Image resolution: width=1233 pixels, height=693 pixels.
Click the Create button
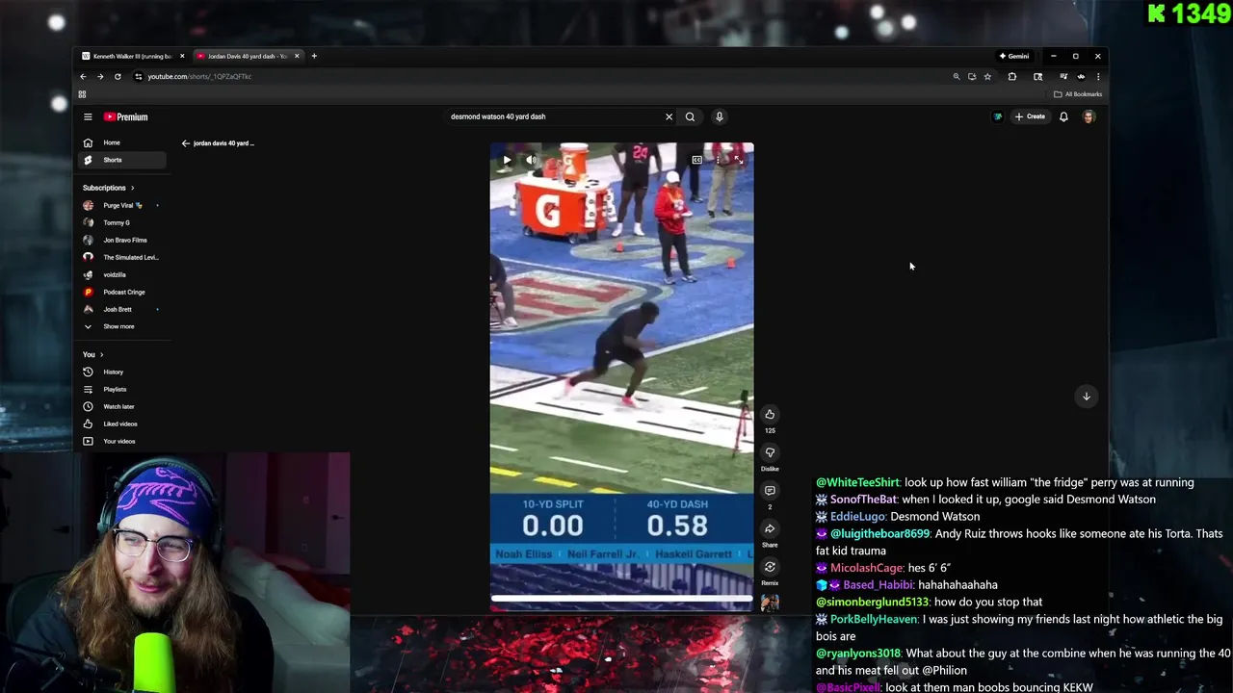click(x=1030, y=116)
